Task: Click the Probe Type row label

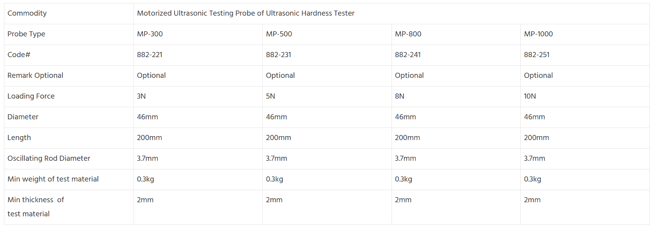Action: [26, 34]
